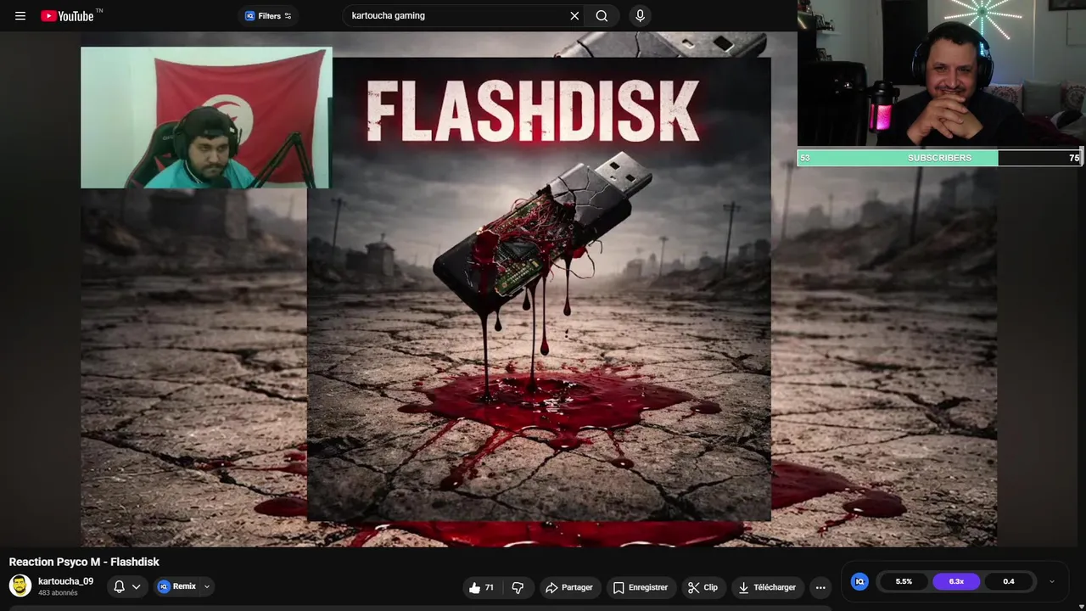
Task: Open the three-dot more actions menu
Action: (820, 587)
